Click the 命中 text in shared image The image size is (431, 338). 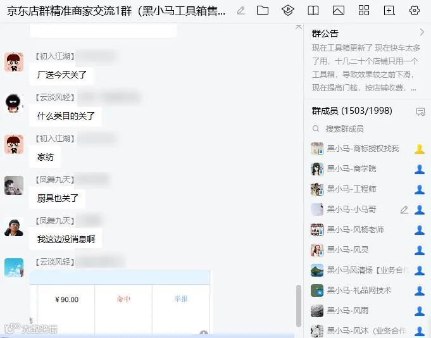[123, 299]
